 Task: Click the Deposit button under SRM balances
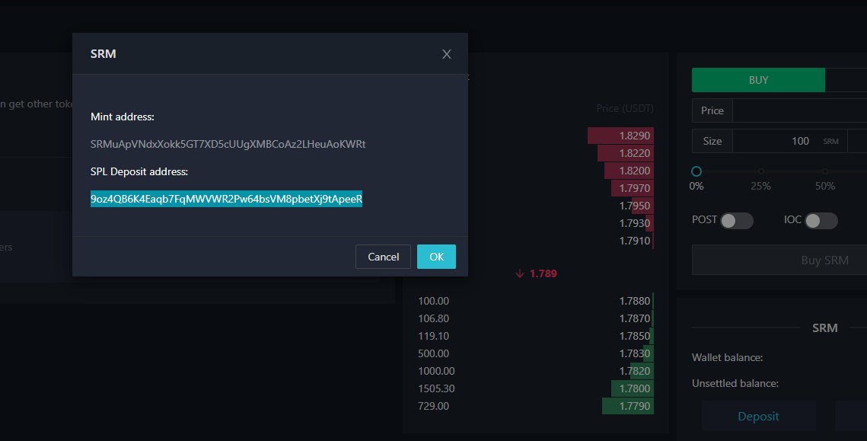point(759,417)
